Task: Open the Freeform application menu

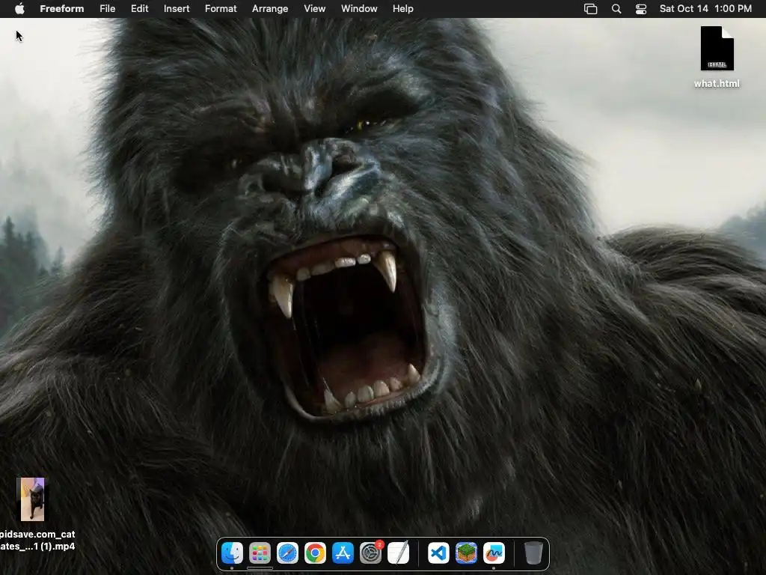Action: pyautogui.click(x=62, y=9)
